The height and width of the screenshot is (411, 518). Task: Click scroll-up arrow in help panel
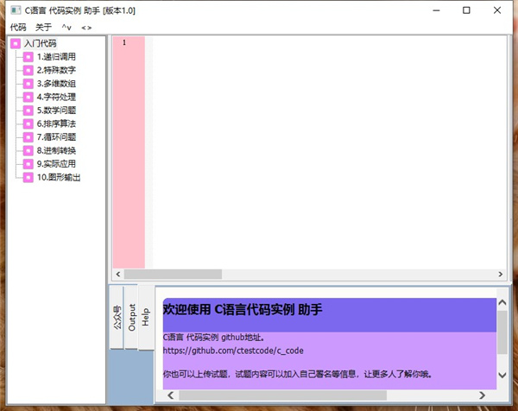(x=502, y=302)
